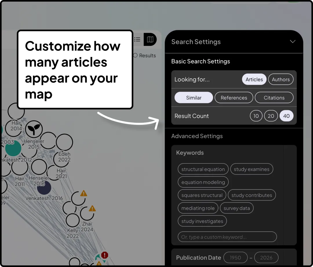The image size is (313, 267).
Task: Open the Kelly 2022 node
Action: pos(72,220)
